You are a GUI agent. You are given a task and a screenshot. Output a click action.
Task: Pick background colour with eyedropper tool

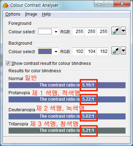116,51
